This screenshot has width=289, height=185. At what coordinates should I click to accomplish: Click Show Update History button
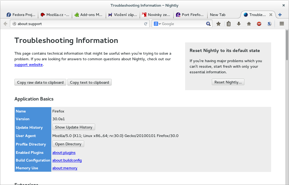pyautogui.click(x=73, y=127)
